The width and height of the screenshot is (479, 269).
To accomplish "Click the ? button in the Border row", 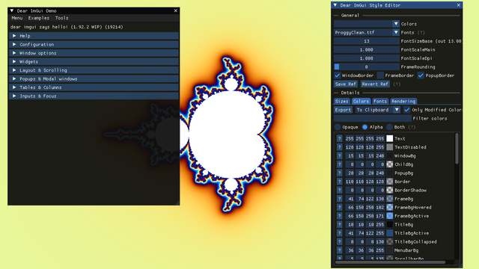I will click(339, 182).
